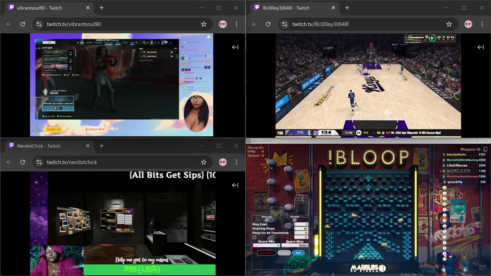The image size is (491, 276).
Task: Open Chrome menu in lllc00ley3004lll window
Action: 482,24
